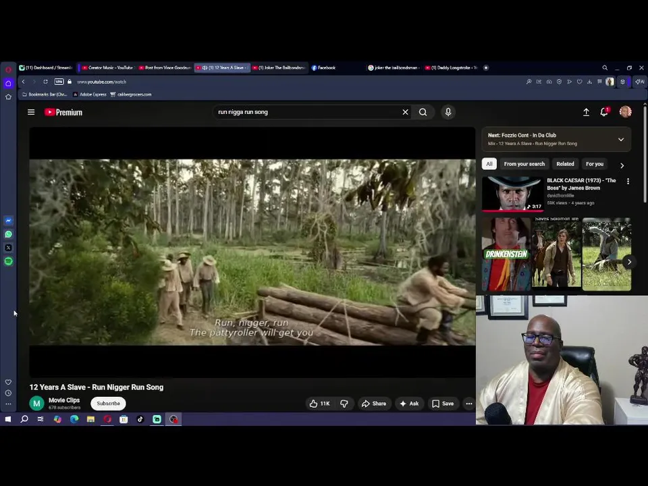Pause the video by clicking the player
The height and width of the screenshot is (486, 648).
252,252
